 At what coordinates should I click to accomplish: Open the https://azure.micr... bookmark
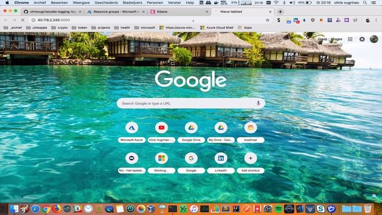pos(177,27)
